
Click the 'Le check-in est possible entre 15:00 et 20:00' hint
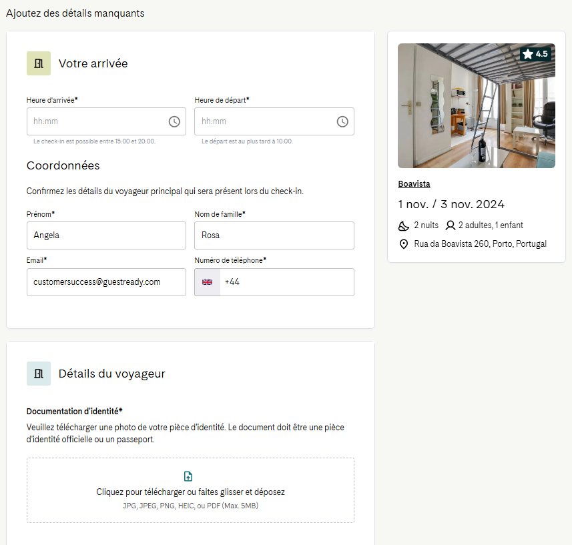(x=95, y=141)
